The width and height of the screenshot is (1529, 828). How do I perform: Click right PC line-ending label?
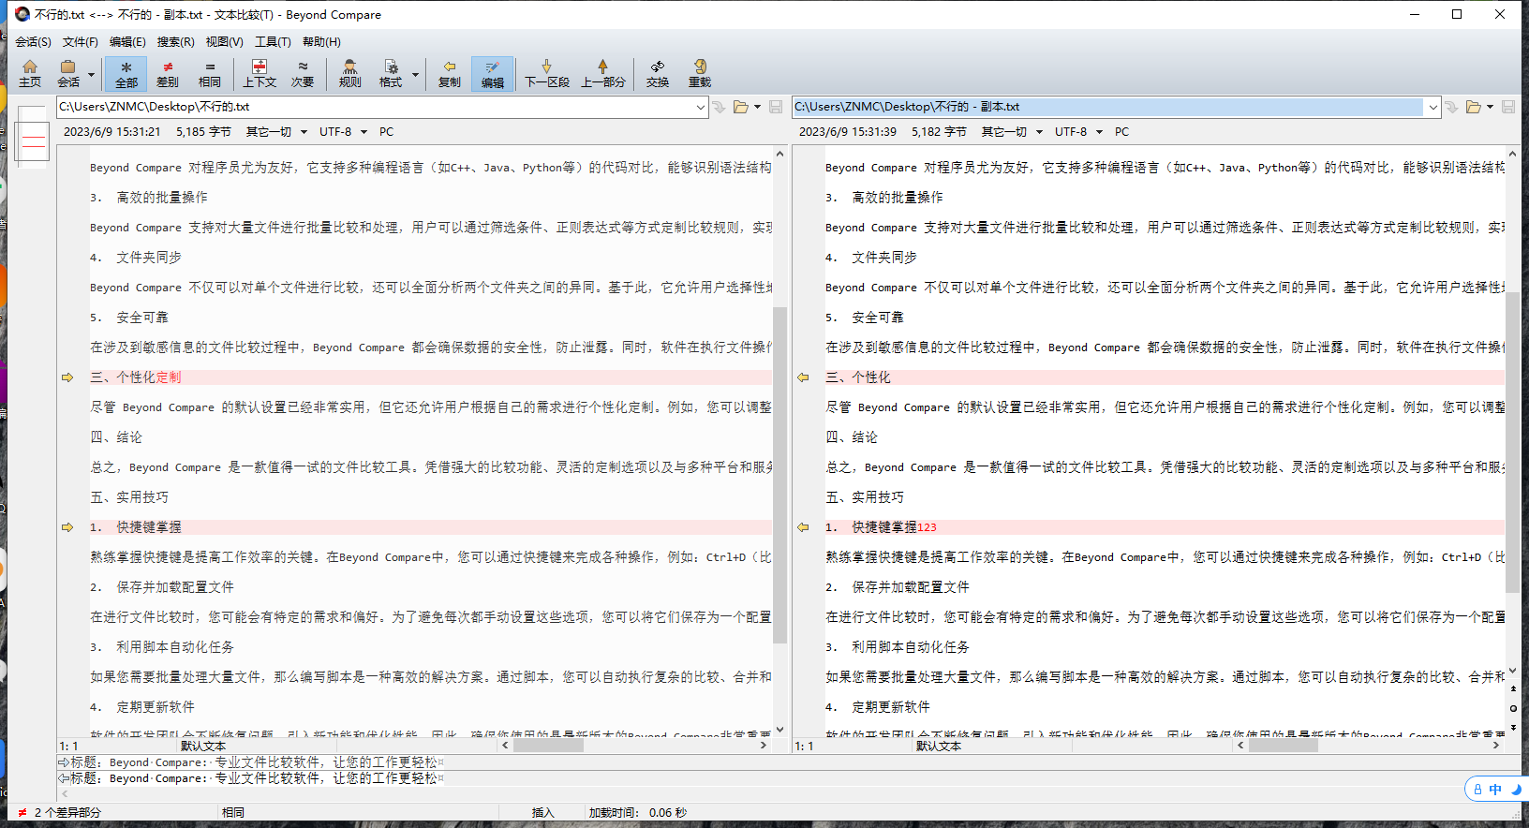coord(1121,132)
